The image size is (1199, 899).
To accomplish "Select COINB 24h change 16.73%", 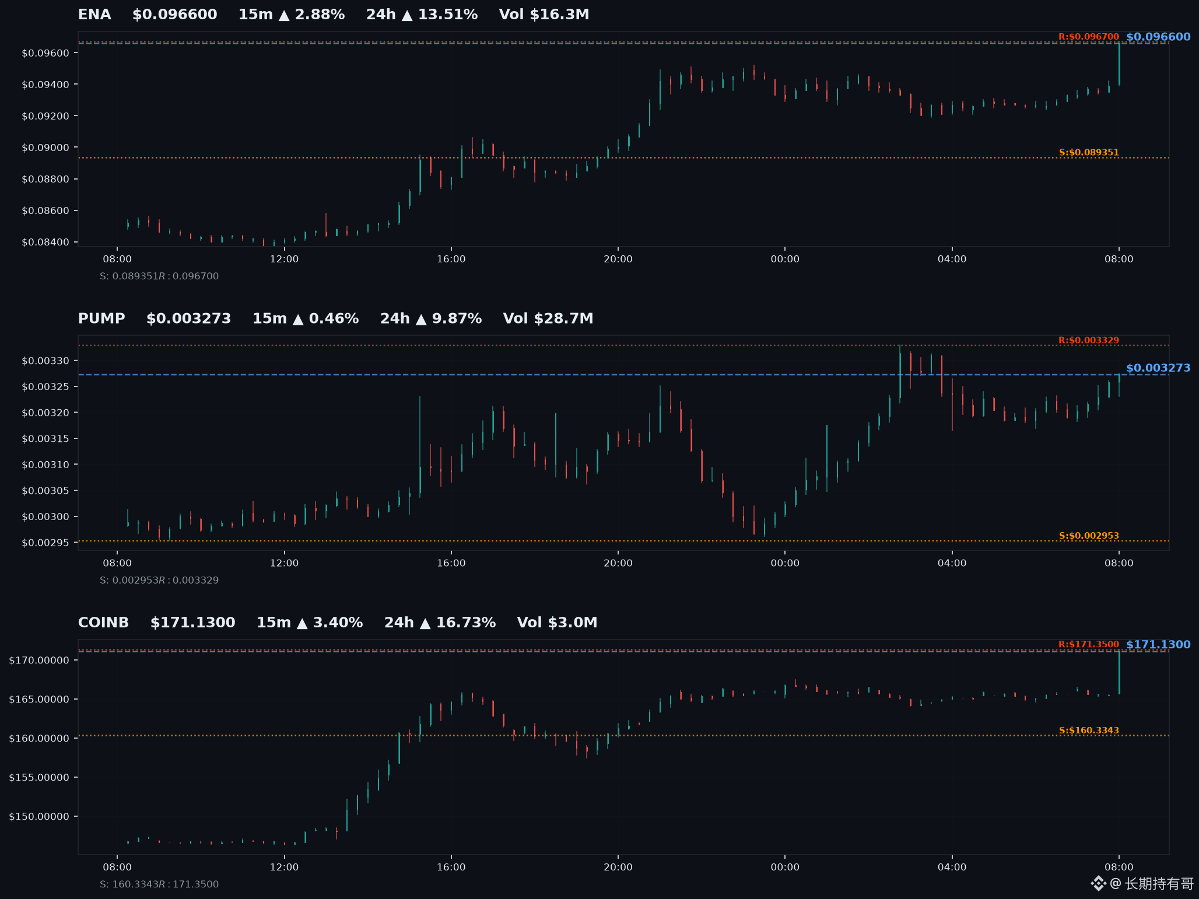I will click(x=440, y=623).
